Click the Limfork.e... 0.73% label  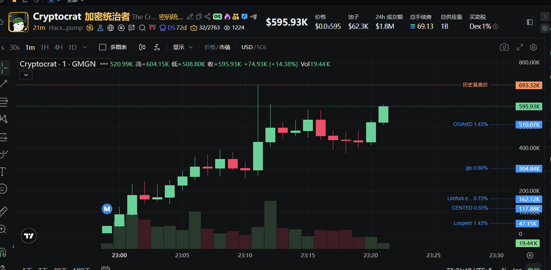467,198
